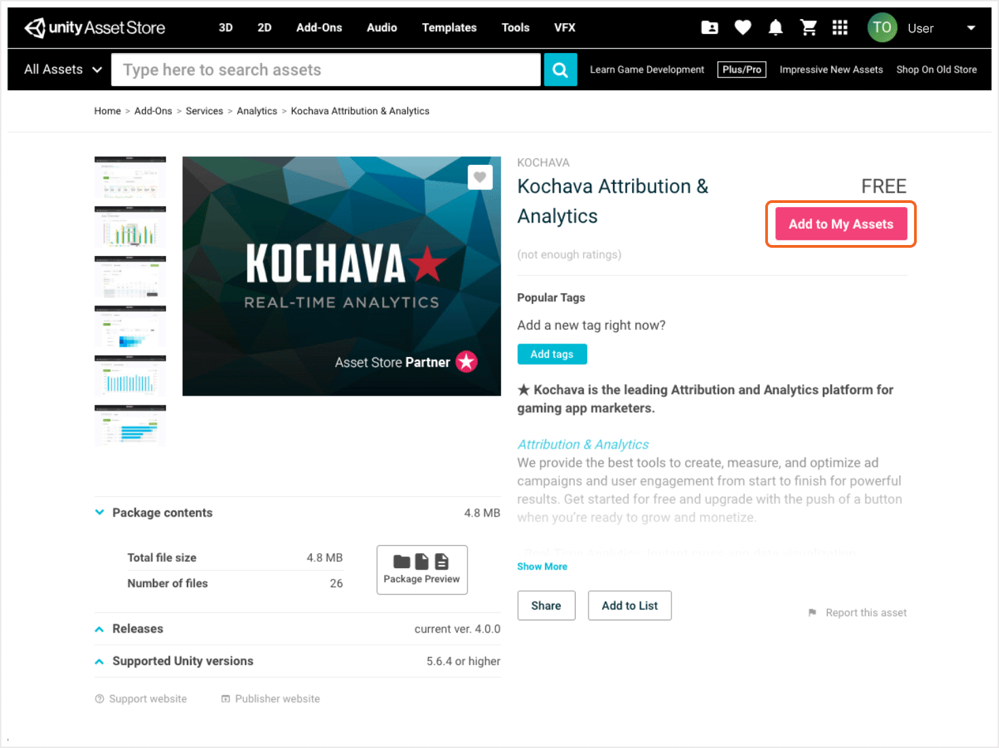Open the wishlist heart icon in header
Image resolution: width=999 pixels, height=748 pixels.
743,28
